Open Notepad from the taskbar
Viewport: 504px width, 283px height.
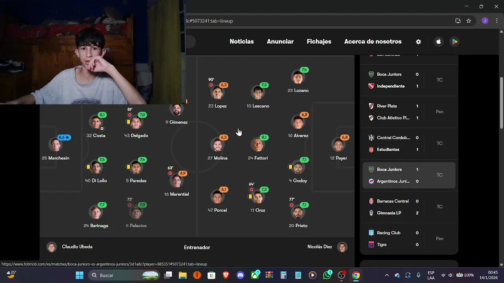click(298, 275)
